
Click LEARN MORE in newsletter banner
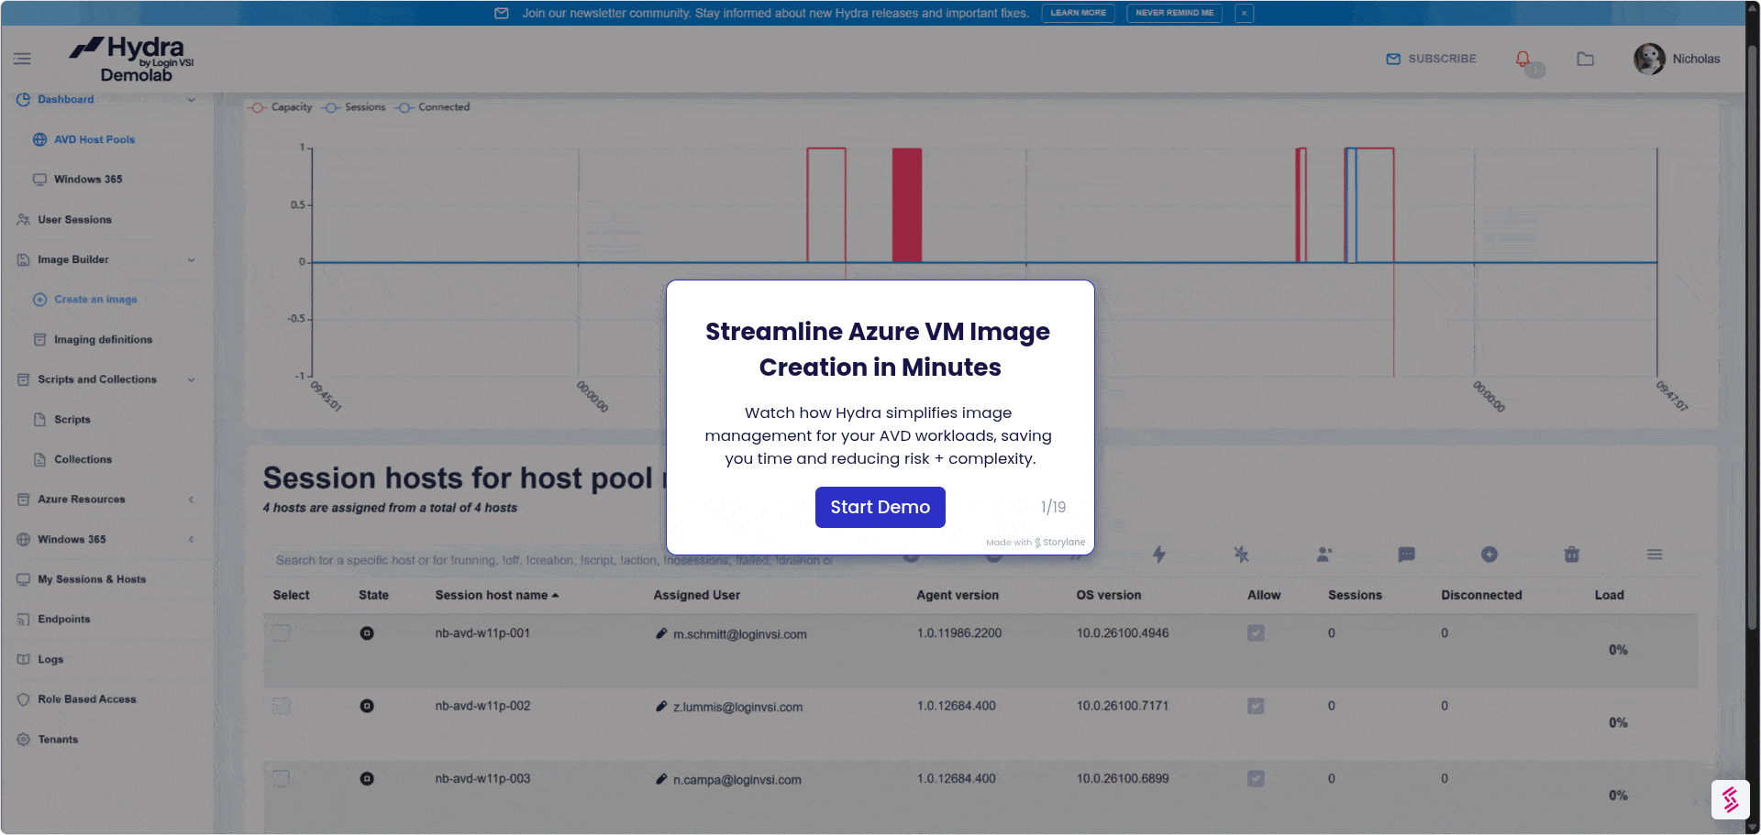(1078, 13)
